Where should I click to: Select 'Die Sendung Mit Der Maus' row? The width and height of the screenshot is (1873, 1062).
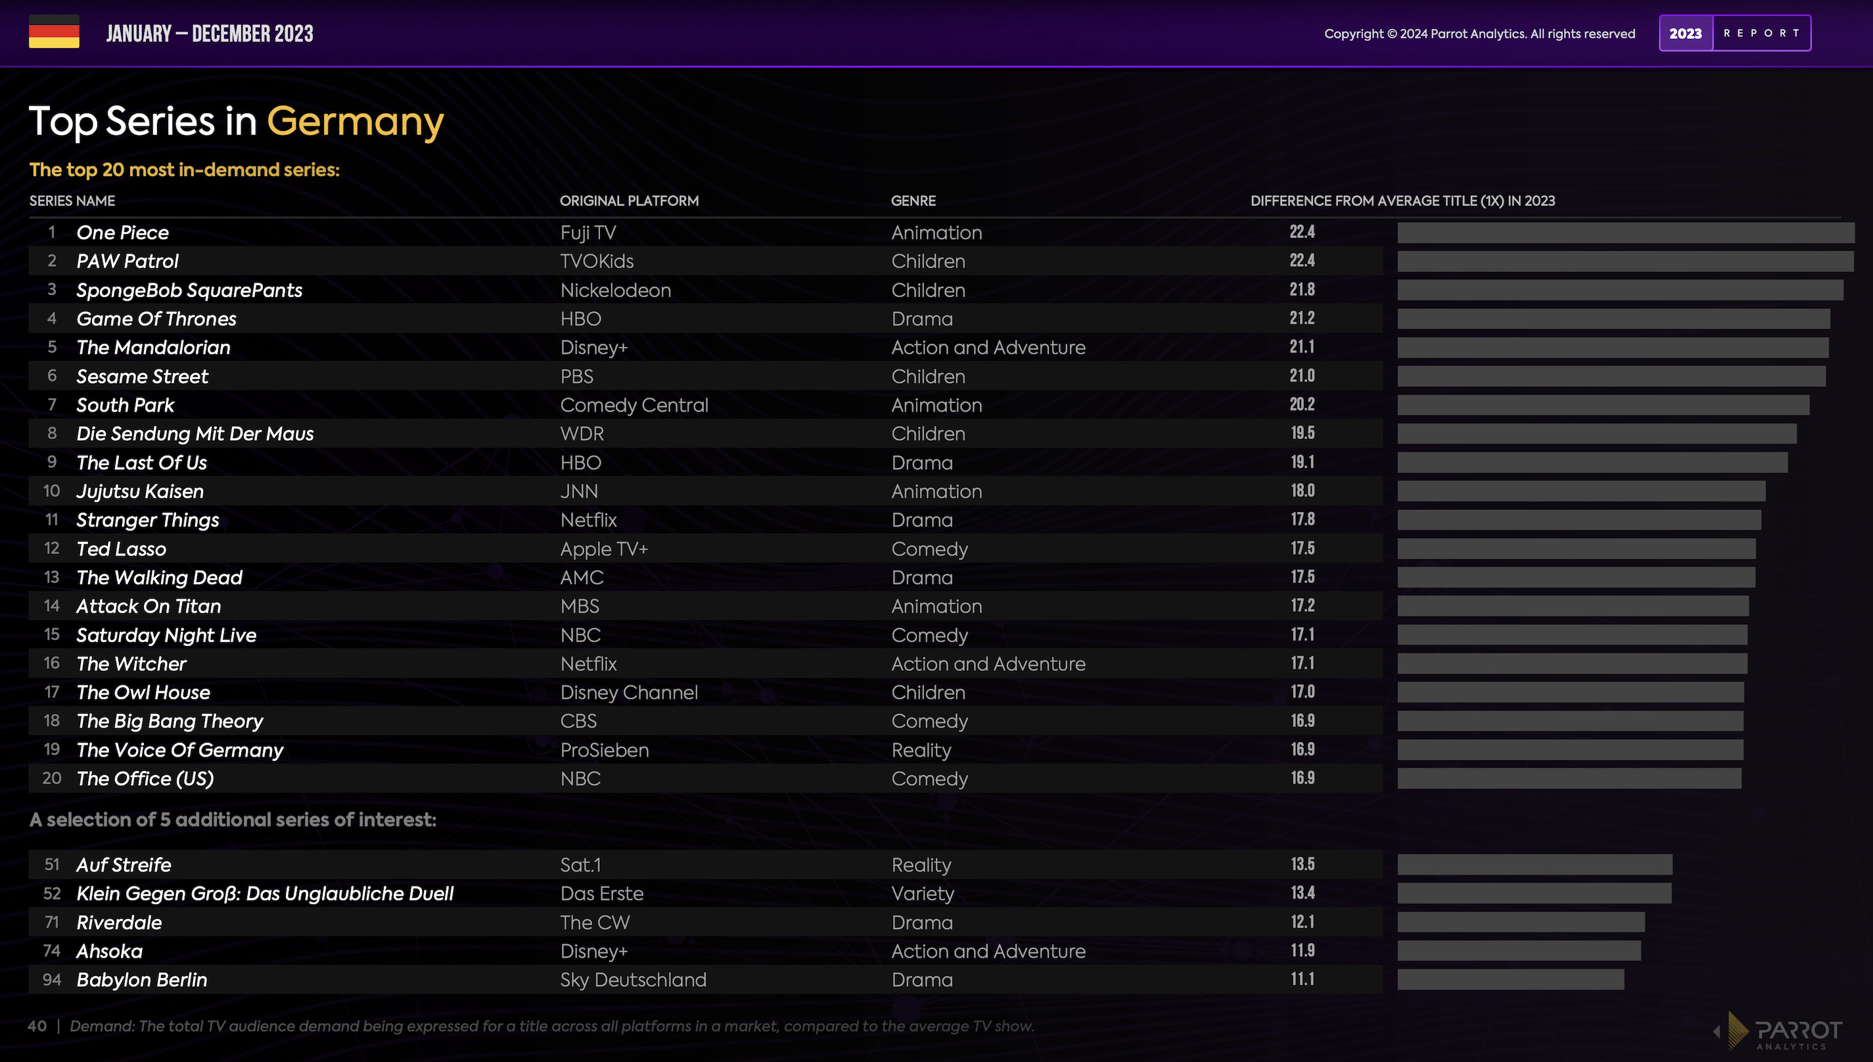(x=705, y=433)
